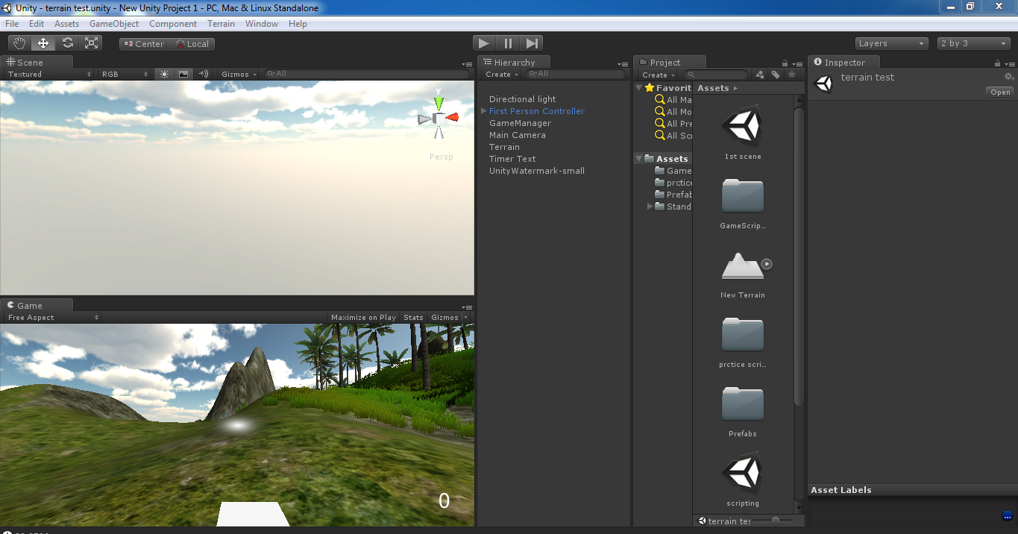
Task: Open the GameObject menu
Action: click(x=113, y=24)
